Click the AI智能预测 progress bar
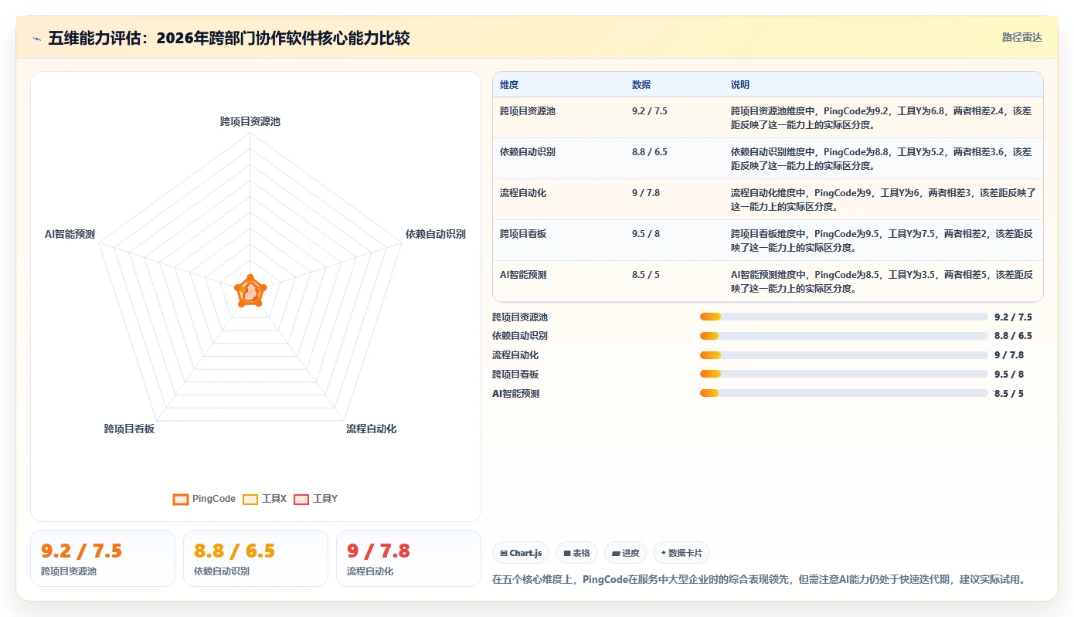 tap(844, 393)
